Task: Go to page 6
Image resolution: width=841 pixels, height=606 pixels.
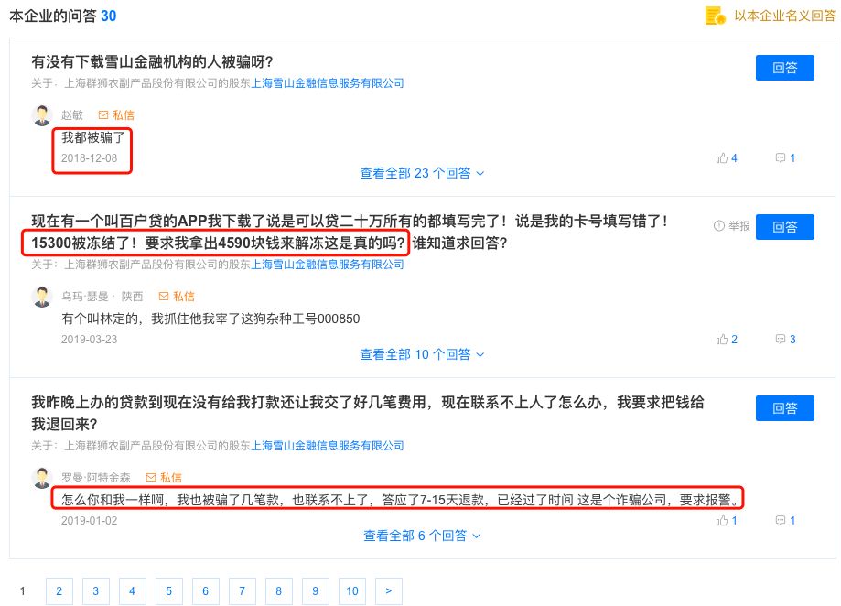Action: [205, 591]
